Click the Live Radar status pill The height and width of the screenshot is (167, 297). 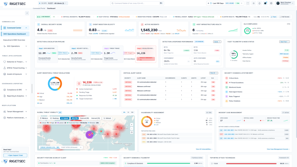44,17
